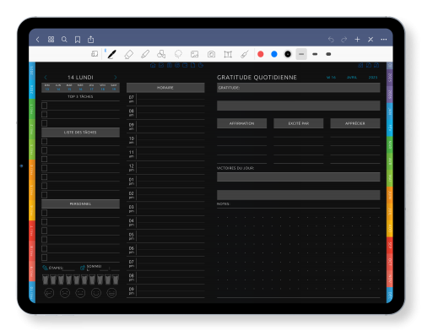Go to next day with right chevron

(116, 78)
